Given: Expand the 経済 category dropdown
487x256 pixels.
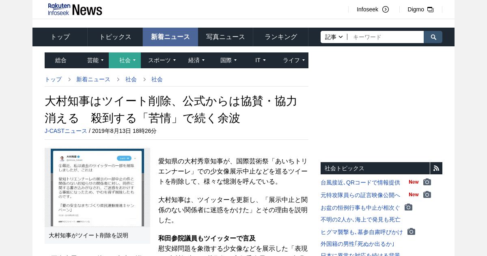Looking at the screenshot, I should click(x=196, y=60).
